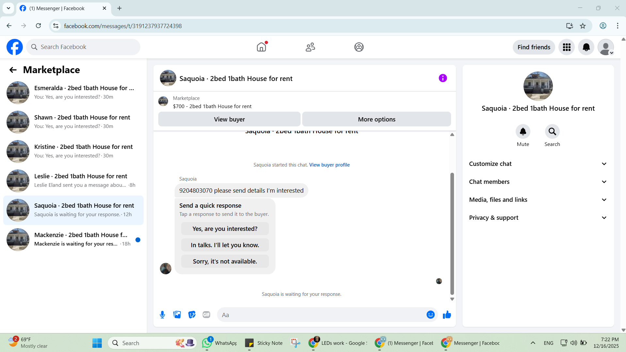Click the Marketplace listing $700 thumbnail
The width and height of the screenshot is (626, 352).
(163, 102)
